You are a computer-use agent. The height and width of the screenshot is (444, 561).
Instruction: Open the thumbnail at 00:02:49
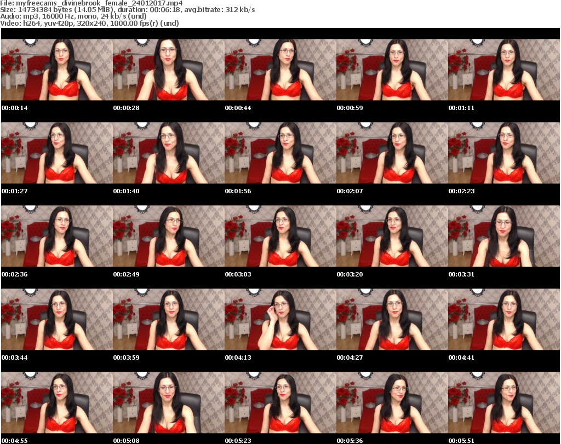(169, 236)
